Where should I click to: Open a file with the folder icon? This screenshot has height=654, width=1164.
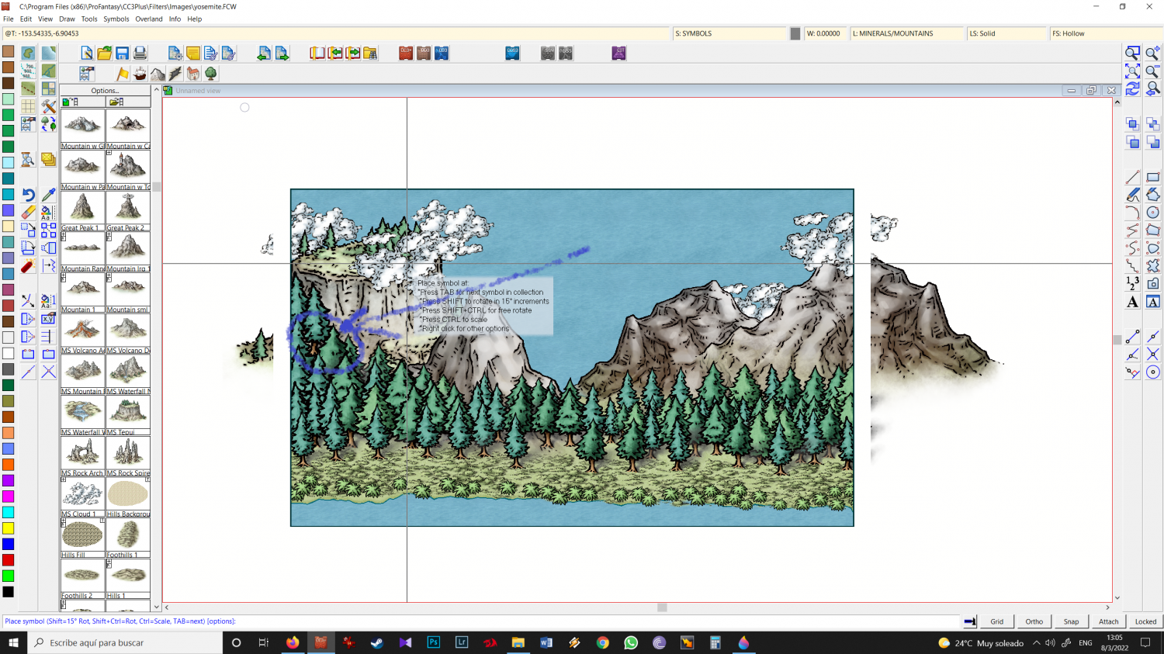tap(105, 53)
